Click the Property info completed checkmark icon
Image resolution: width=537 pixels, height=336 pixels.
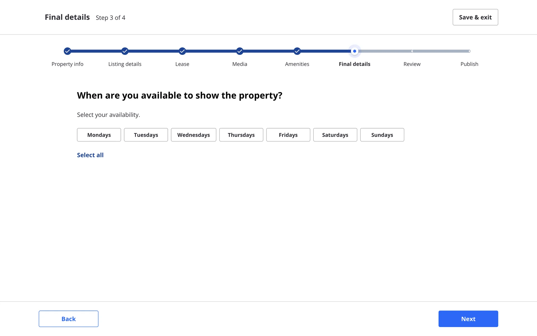tap(67, 51)
